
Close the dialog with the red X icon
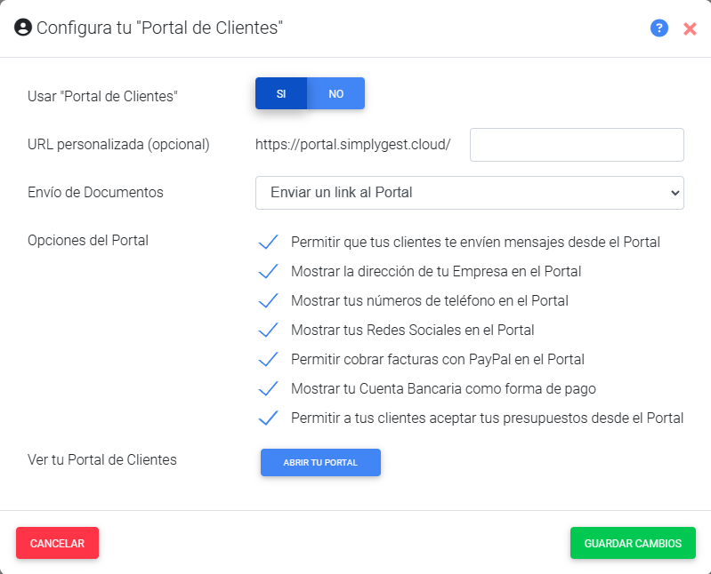click(690, 28)
